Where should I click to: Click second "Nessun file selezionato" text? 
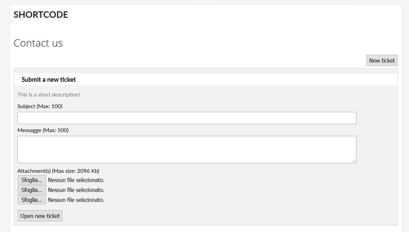(76, 190)
